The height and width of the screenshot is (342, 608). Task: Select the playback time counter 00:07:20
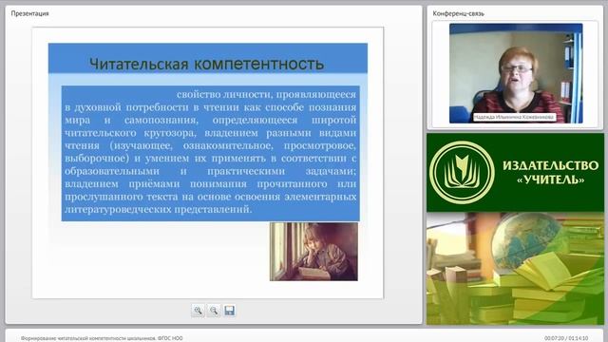coord(555,338)
